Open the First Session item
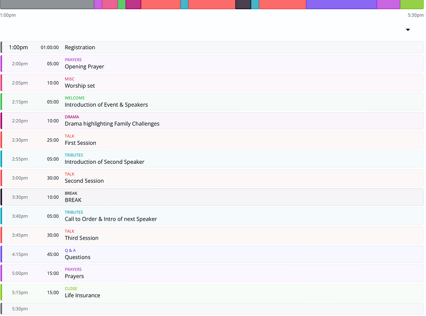Viewport: 426px width, 316px height. coord(80,143)
